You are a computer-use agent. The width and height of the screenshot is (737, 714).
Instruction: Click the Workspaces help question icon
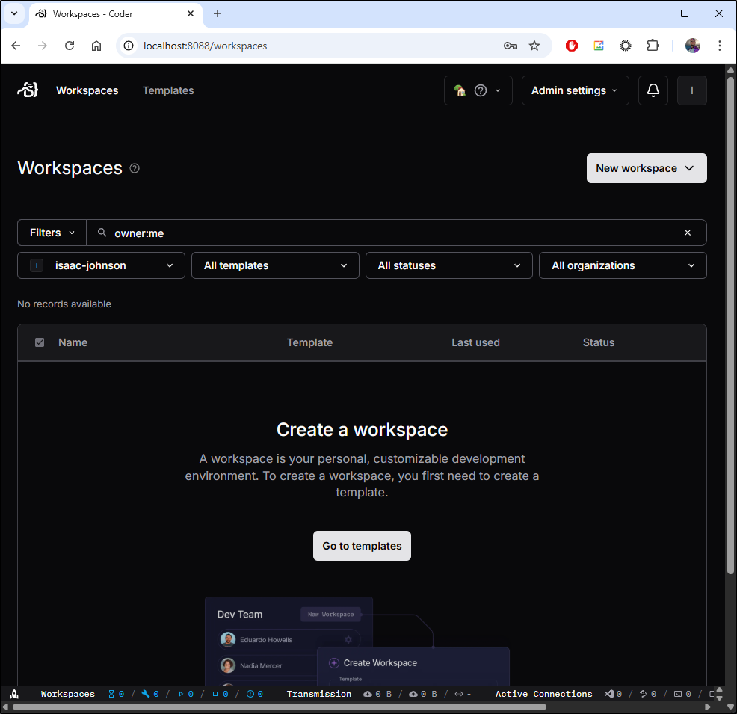pos(135,168)
